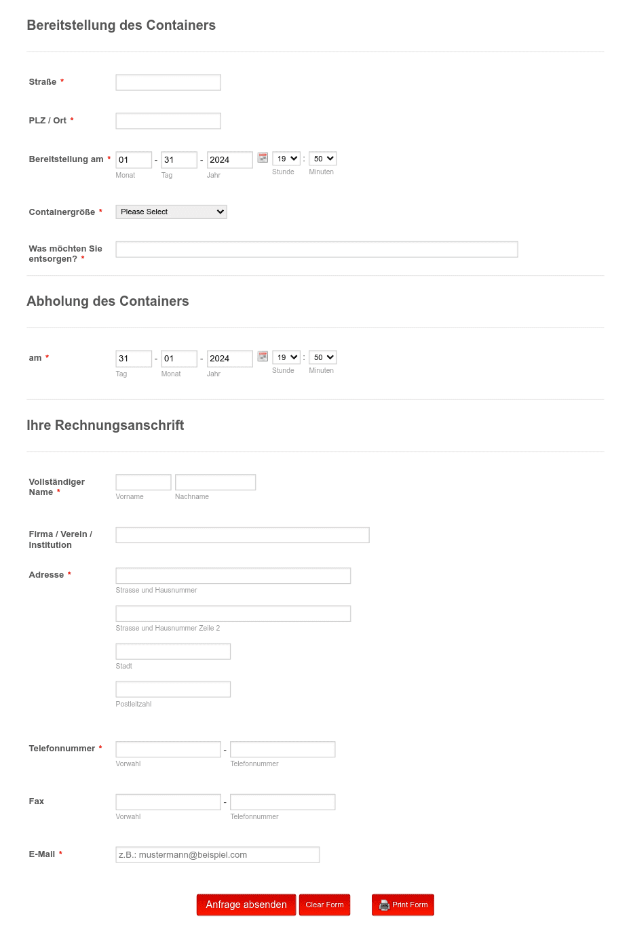This screenshot has width=631, height=933.
Task: Click the Strasse und Hausnummer address field
Action: click(233, 576)
